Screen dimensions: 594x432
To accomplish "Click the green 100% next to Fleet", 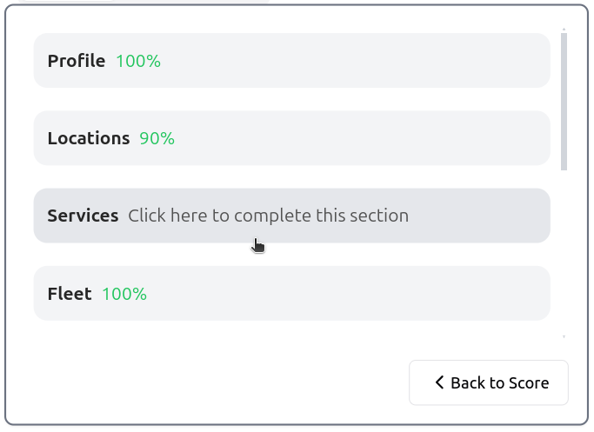I will [124, 294].
